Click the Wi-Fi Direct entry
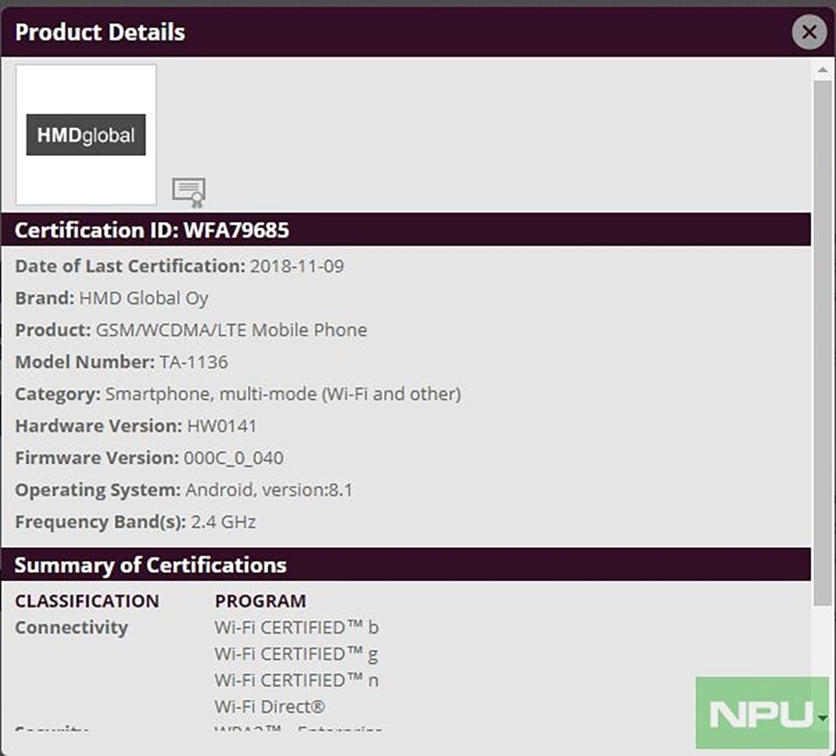This screenshot has width=836, height=756. pos(270,707)
